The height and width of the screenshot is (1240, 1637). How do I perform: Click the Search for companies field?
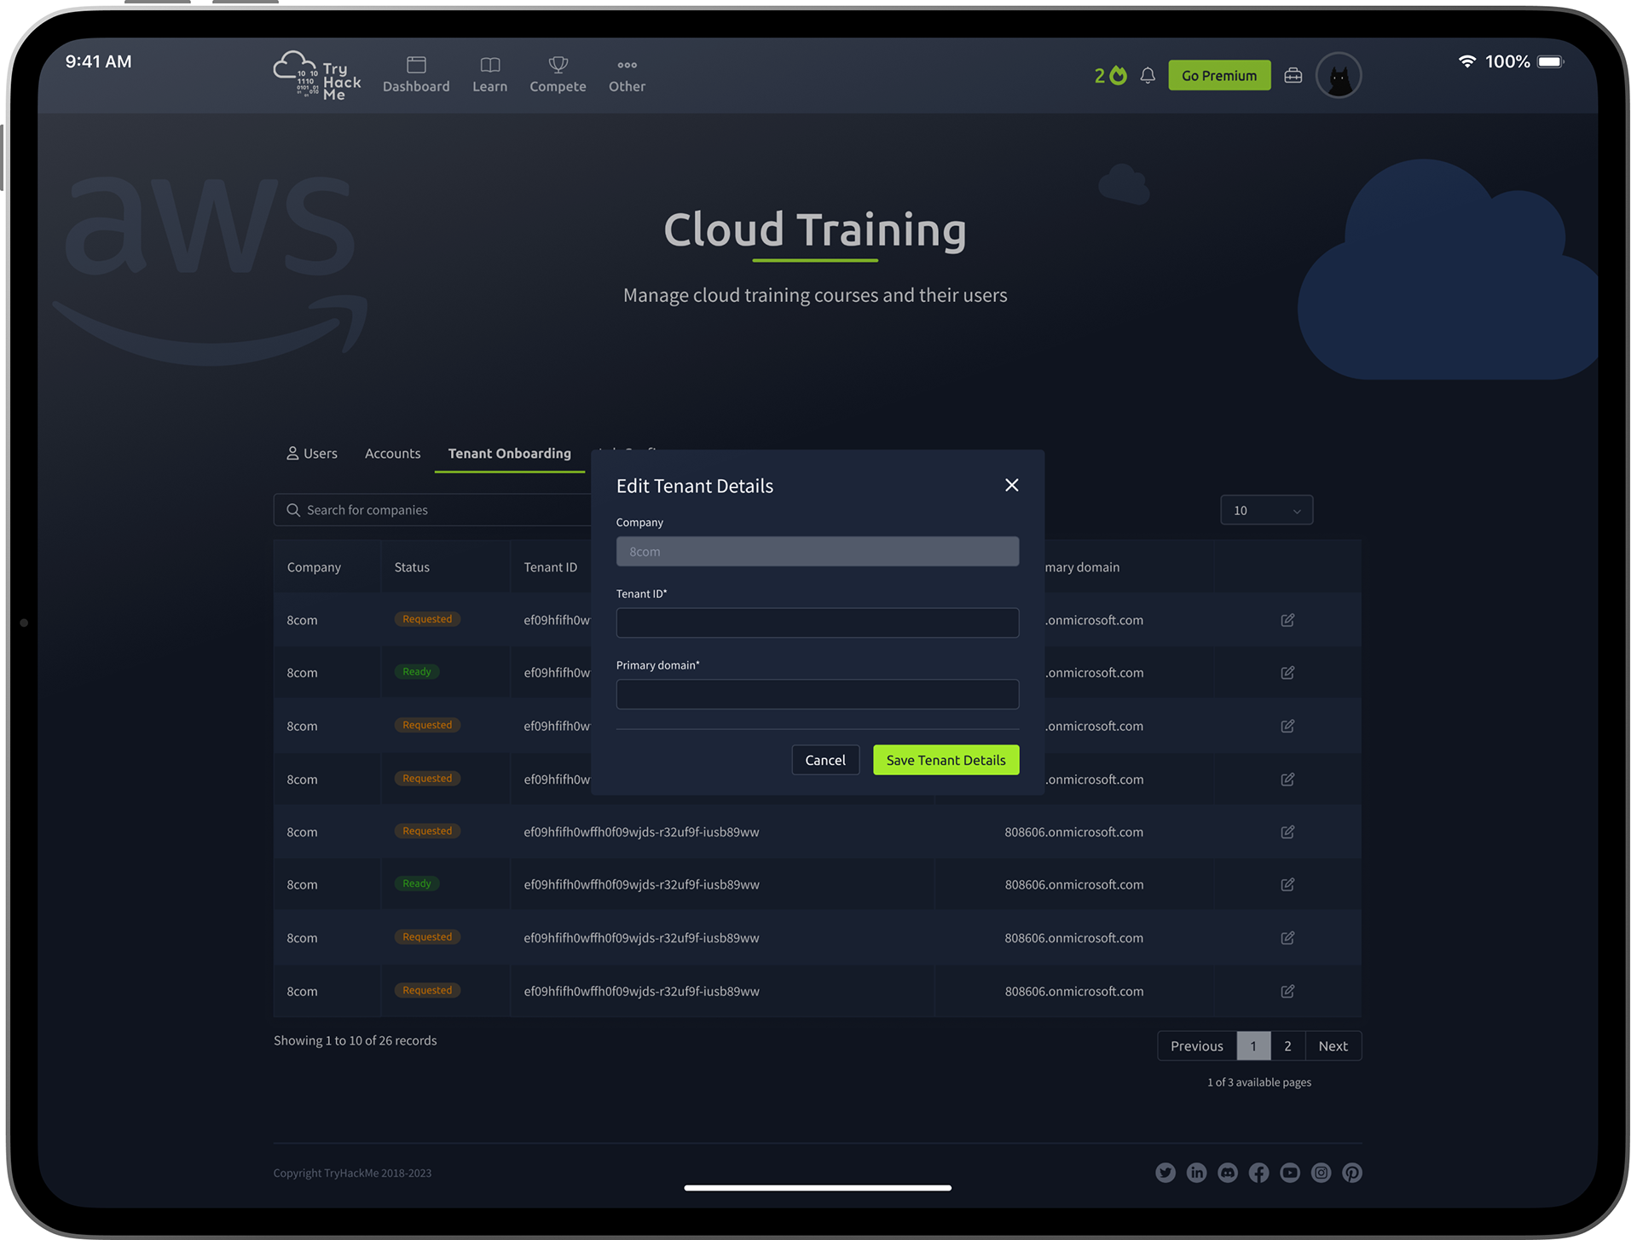click(x=431, y=510)
